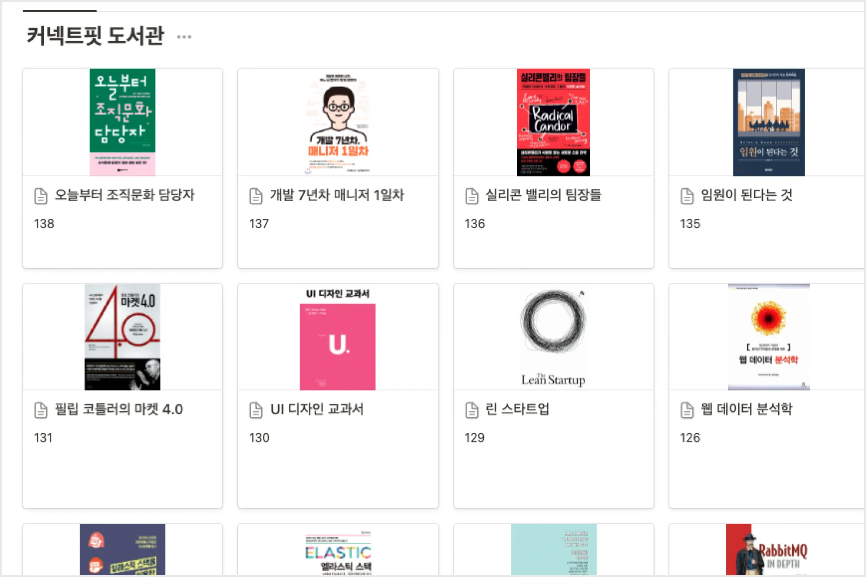Image resolution: width=866 pixels, height=577 pixels.
Task: Click page icon beside 임원이 된다는 것
Action: (687, 196)
